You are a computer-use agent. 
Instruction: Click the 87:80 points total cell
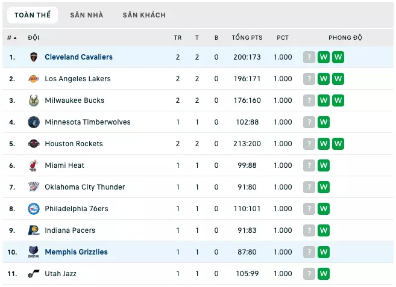(x=247, y=252)
